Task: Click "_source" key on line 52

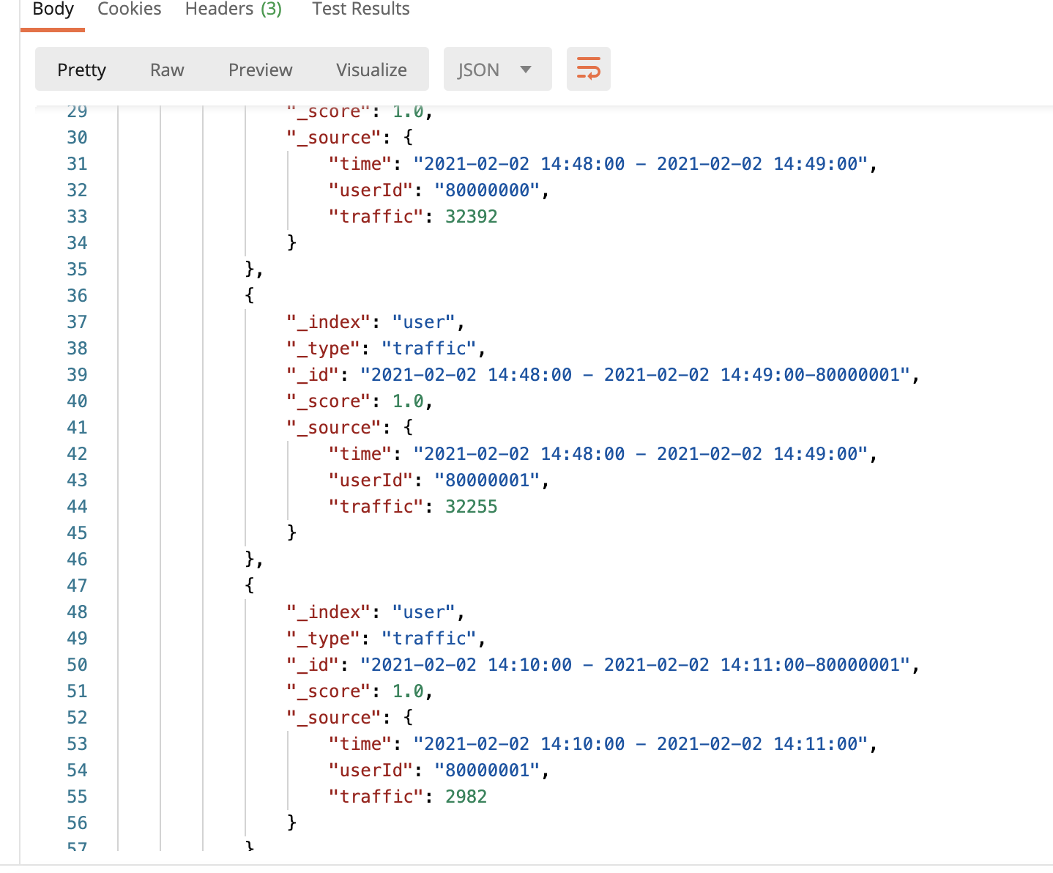Action: (334, 718)
